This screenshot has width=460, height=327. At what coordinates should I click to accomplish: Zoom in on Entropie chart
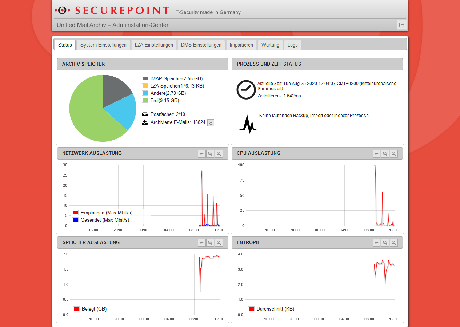point(394,243)
